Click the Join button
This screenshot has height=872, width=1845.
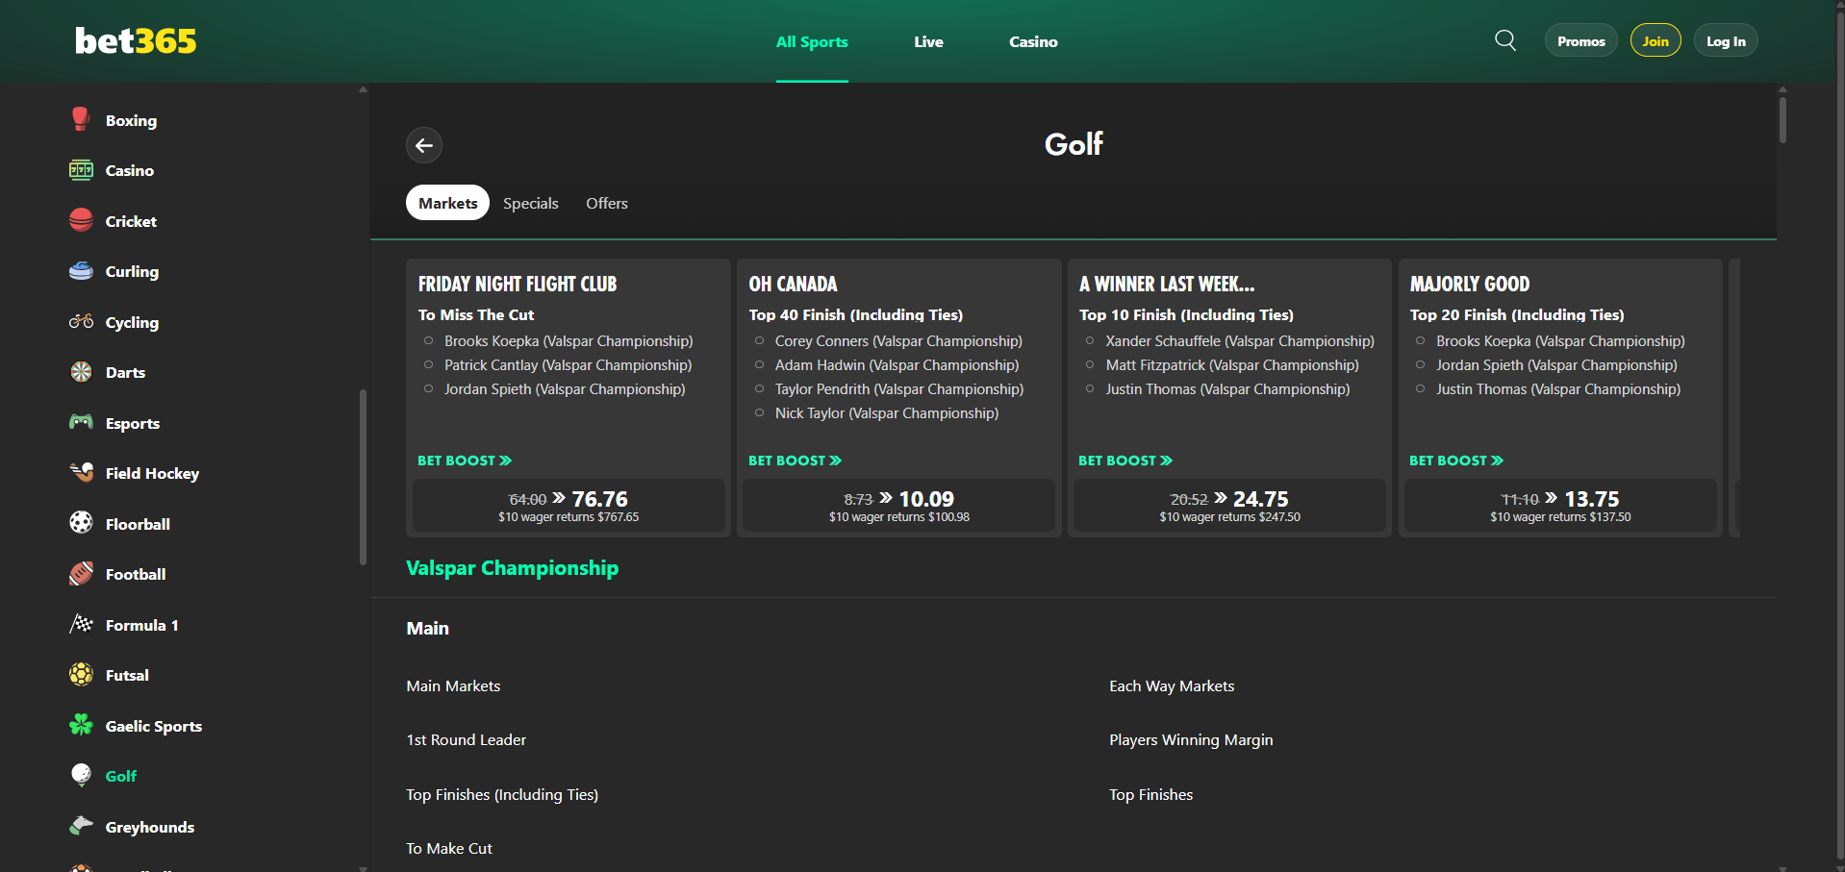pos(1655,40)
